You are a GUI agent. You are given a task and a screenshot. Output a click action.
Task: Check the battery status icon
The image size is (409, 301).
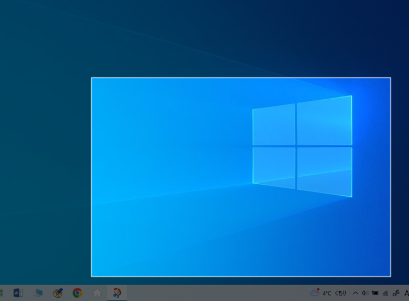(x=375, y=293)
